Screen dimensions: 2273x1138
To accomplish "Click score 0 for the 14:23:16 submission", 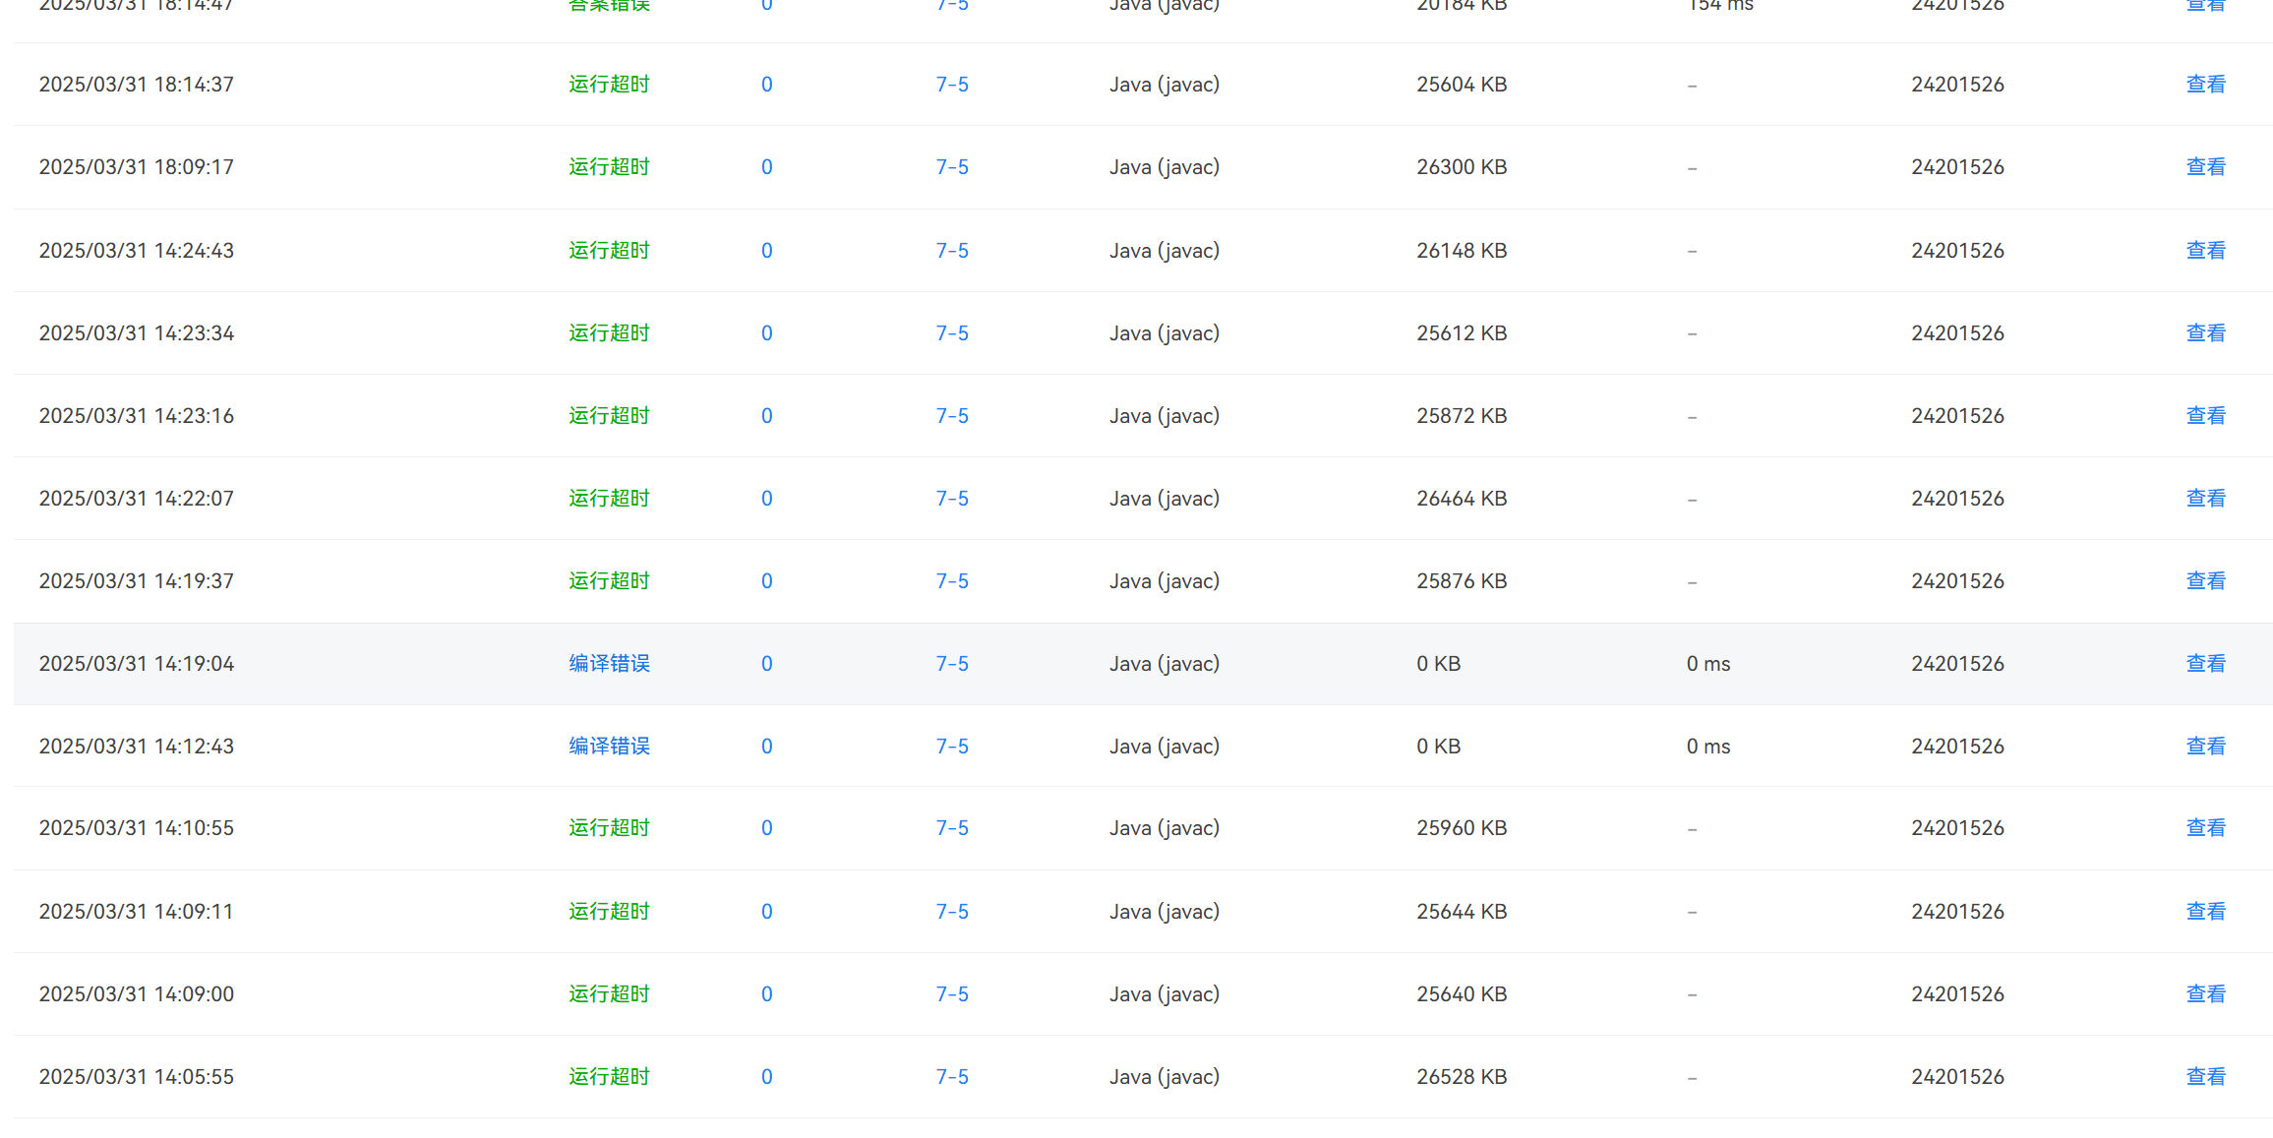I will tap(766, 416).
